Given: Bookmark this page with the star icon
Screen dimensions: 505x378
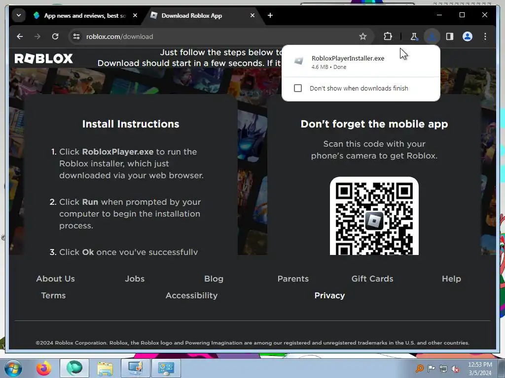Looking at the screenshot, I should click(363, 36).
